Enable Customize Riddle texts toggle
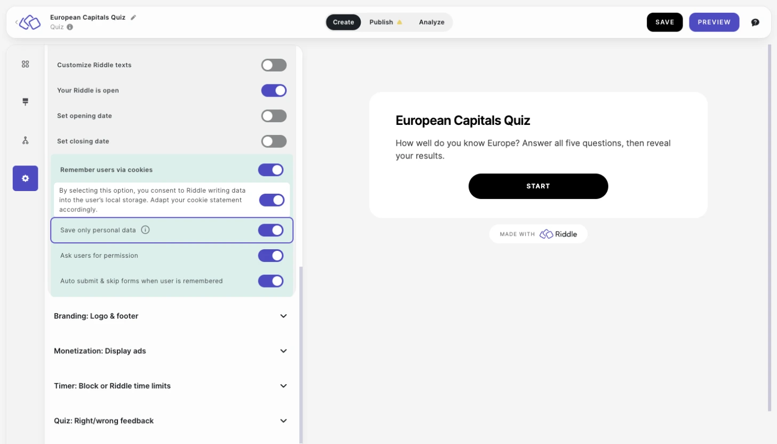Screen dimensions: 777x444 click(274, 65)
